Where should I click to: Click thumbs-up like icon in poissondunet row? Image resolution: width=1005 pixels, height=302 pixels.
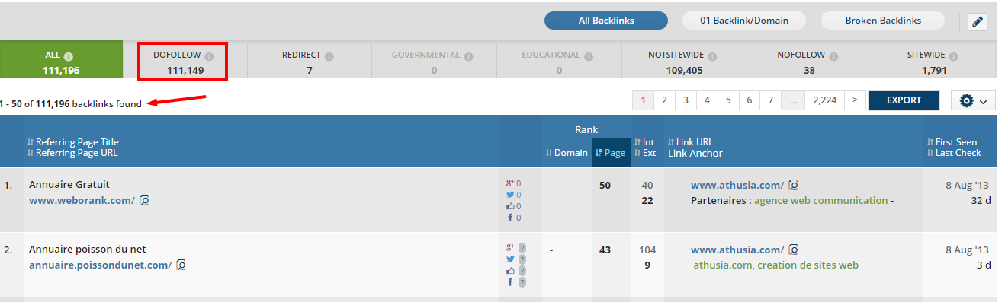[x=510, y=270]
